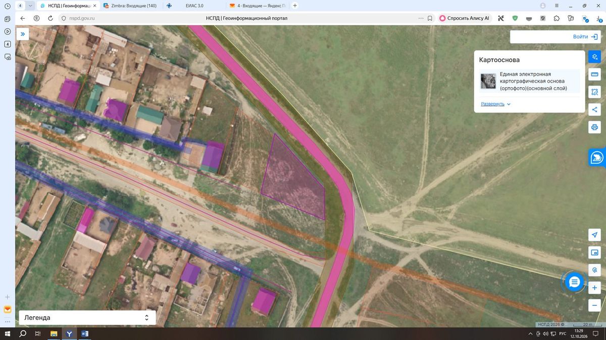Screen dimensions: 606x340
Task: Activate the area search selection tool
Action: (x=594, y=92)
